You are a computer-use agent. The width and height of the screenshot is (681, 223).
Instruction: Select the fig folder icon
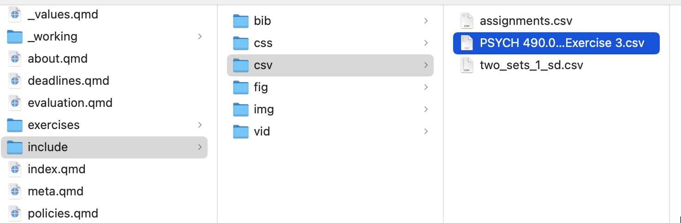pos(241,88)
